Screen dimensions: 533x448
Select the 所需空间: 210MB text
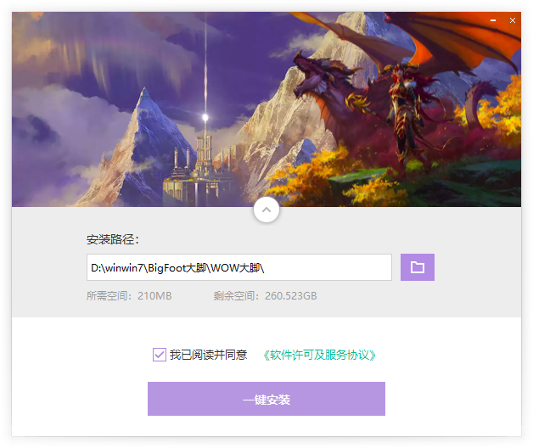click(129, 296)
